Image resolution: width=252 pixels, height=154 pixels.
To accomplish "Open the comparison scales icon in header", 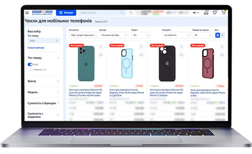I will [x=206, y=13].
